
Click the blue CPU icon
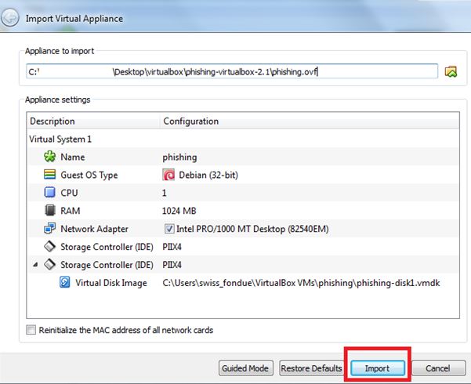click(x=49, y=192)
